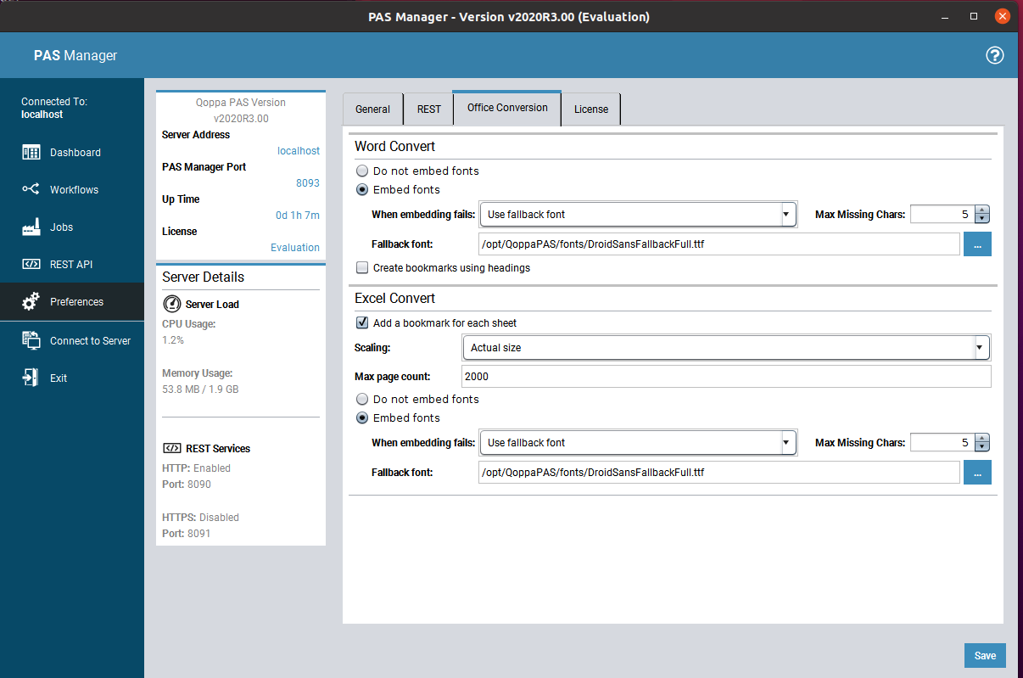Viewport: 1023px width, 678px height.
Task: Click the Server Load gauge icon
Action: [x=171, y=304]
